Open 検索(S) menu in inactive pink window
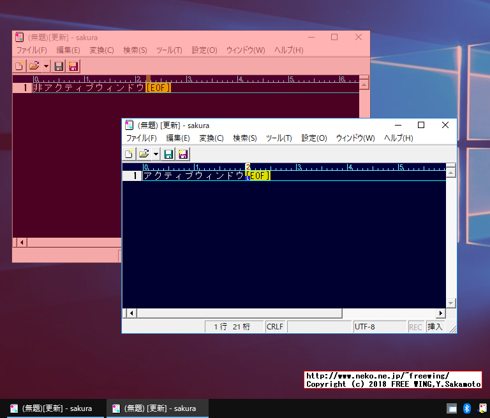 click(x=135, y=50)
